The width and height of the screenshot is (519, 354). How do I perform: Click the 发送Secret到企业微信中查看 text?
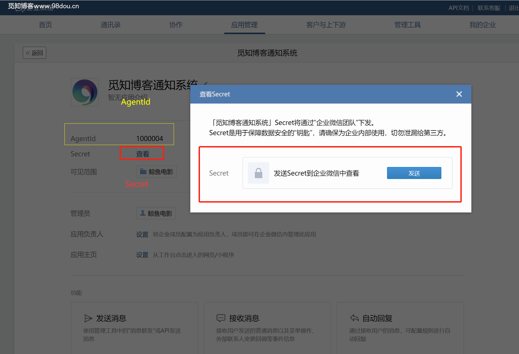[x=316, y=173]
